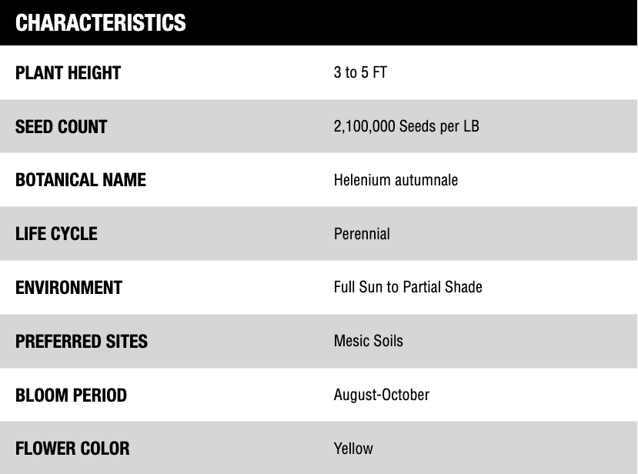The width and height of the screenshot is (638, 474).
Task: Select the SEED COUNT label
Action: click(62, 126)
